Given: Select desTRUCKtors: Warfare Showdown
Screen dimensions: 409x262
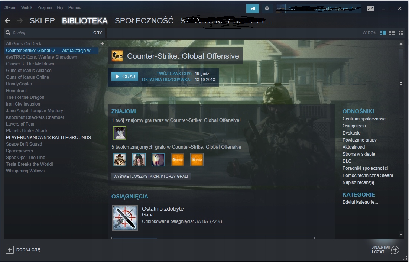Looking at the screenshot, I should (42, 57).
